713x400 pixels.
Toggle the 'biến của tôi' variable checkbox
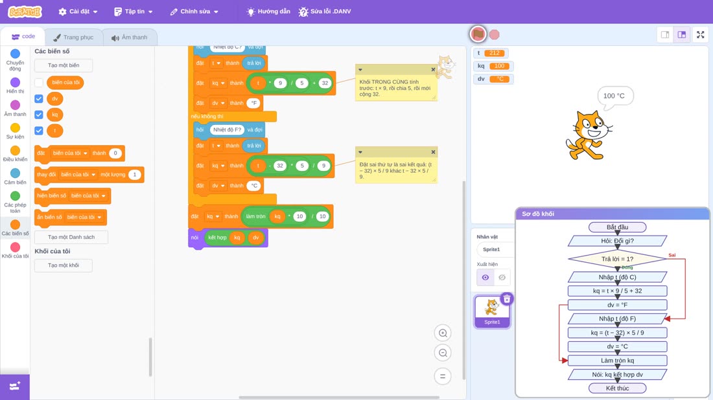point(39,83)
